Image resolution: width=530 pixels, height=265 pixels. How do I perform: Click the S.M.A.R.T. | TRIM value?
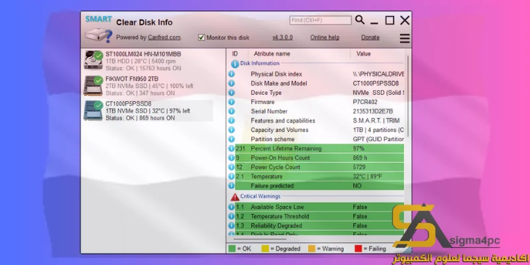(376, 121)
